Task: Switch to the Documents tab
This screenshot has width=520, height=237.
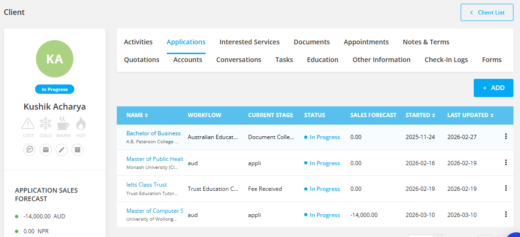Action: click(312, 42)
